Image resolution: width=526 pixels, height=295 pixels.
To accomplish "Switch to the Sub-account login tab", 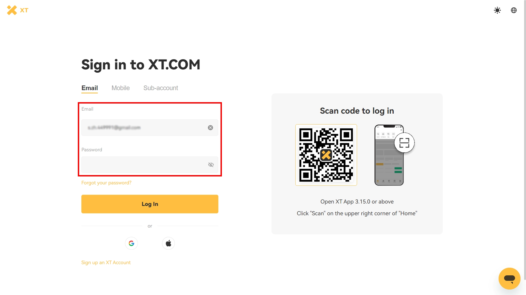I will [160, 88].
